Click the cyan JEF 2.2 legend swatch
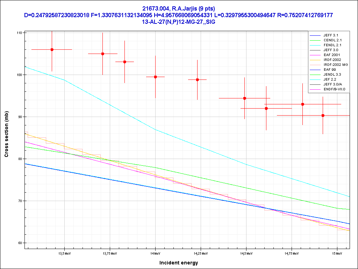The image size is (358, 269). pos(315,80)
